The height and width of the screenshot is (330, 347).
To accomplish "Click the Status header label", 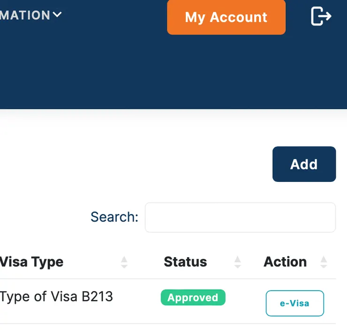I will [185, 262].
